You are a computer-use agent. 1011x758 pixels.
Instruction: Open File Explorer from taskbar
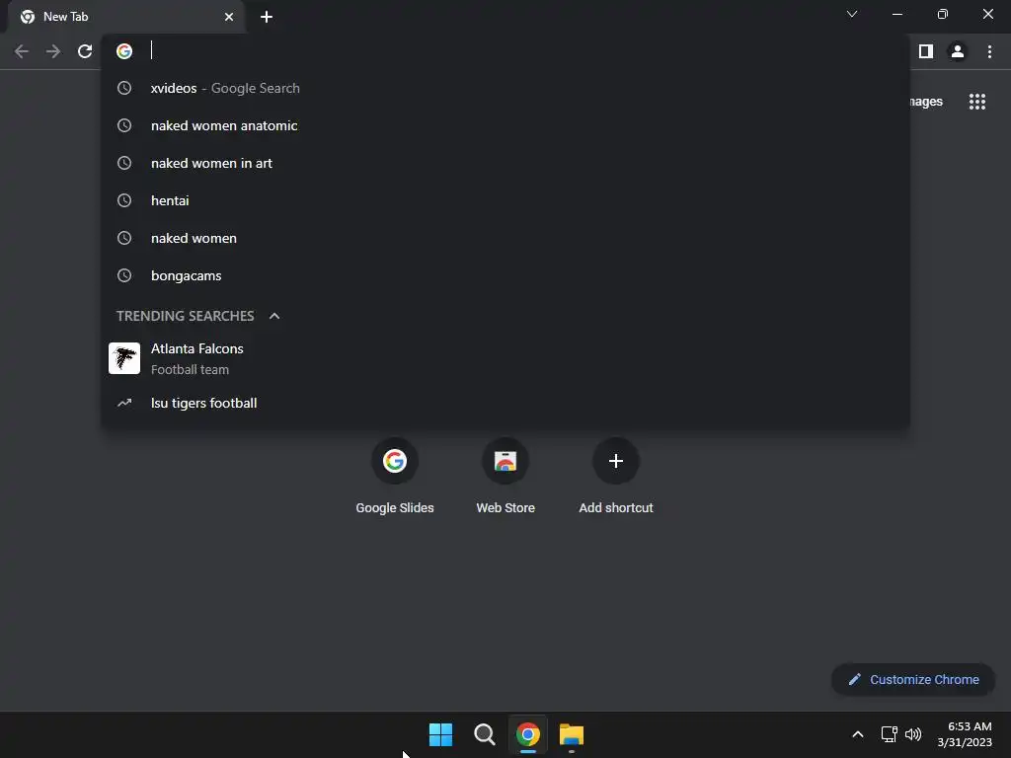pyautogui.click(x=572, y=734)
